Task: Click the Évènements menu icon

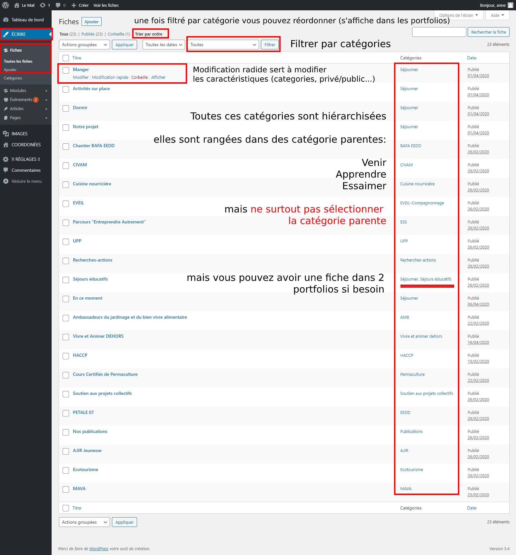Action: pyautogui.click(x=6, y=100)
